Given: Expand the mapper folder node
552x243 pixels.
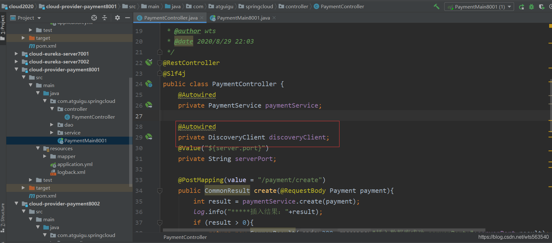Looking at the screenshot, I should pos(45,156).
